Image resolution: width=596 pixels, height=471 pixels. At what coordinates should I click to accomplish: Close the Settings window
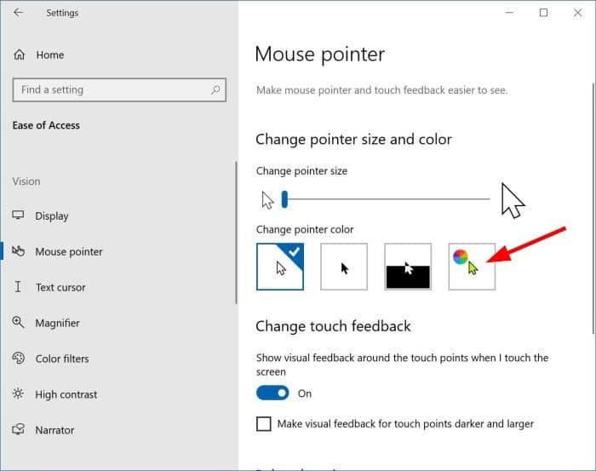(x=578, y=13)
